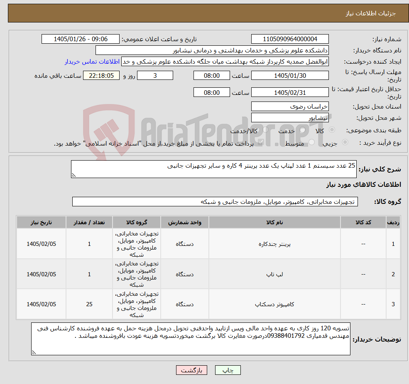Click the 08:00 price validity time field
Image resolution: width=409 pixels, height=384 pixels.
211,92
